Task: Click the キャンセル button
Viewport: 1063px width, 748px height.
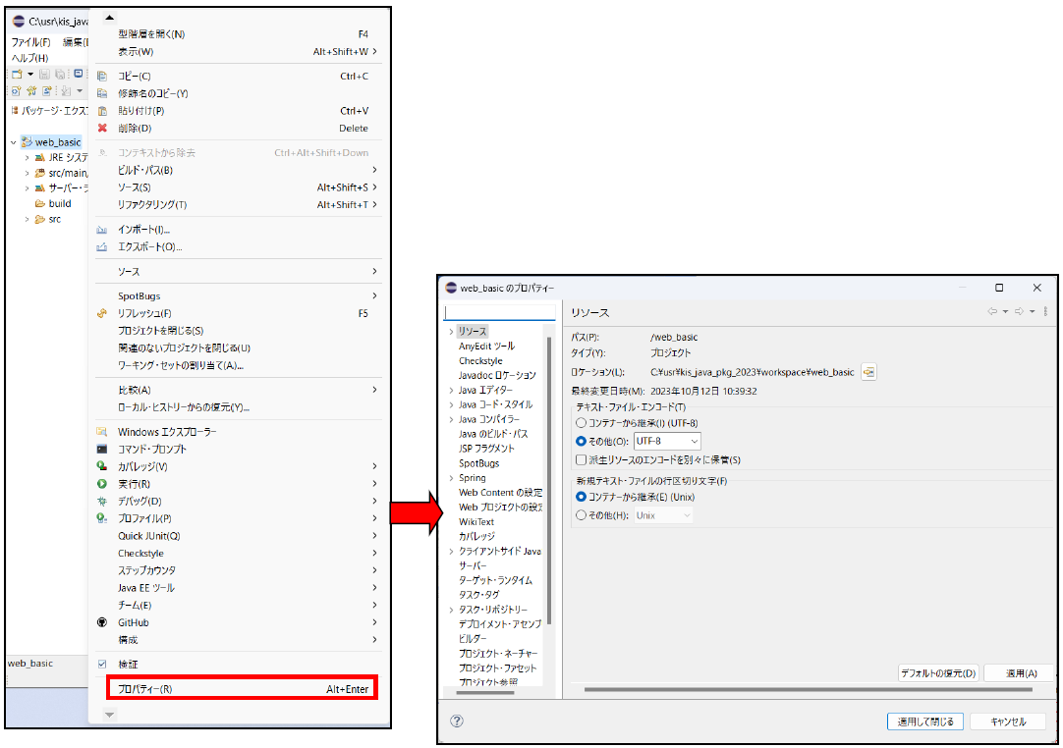Action: [x=1007, y=721]
